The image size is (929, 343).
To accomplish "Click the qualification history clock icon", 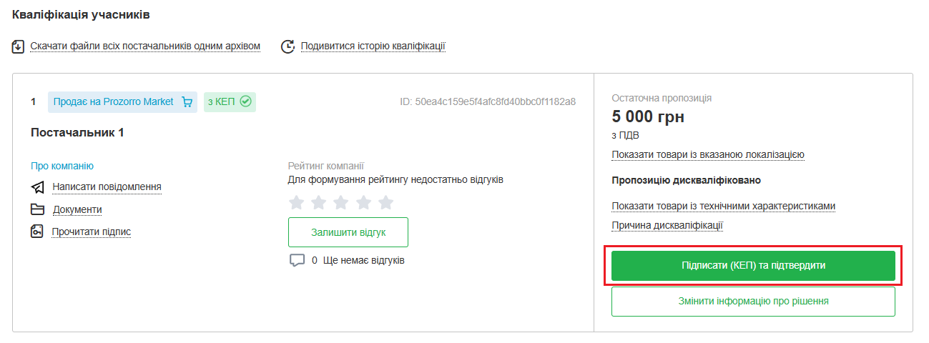I will coord(287,46).
